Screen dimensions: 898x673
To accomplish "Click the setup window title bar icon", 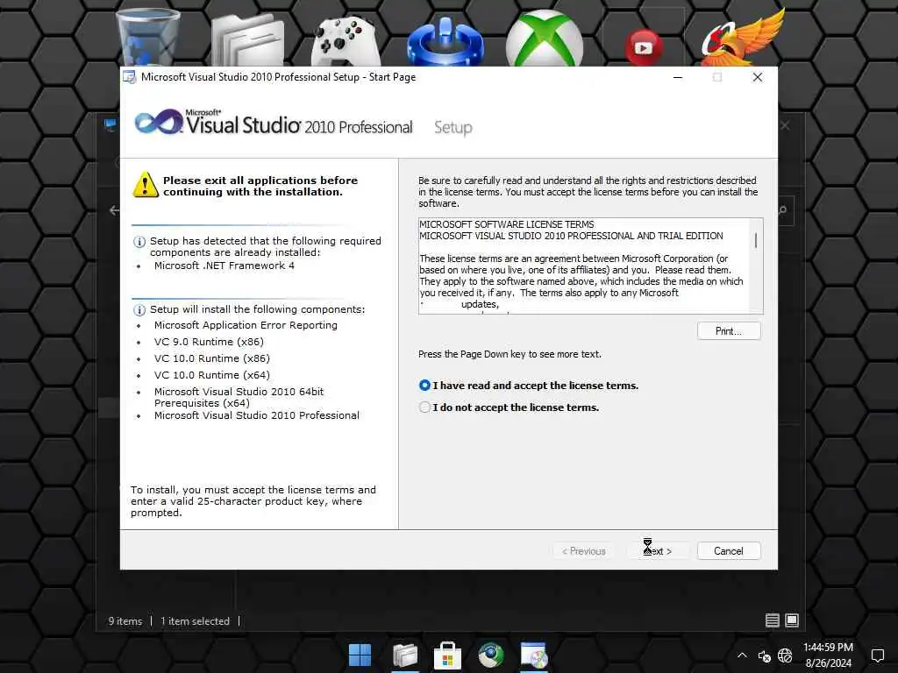I will pos(130,77).
